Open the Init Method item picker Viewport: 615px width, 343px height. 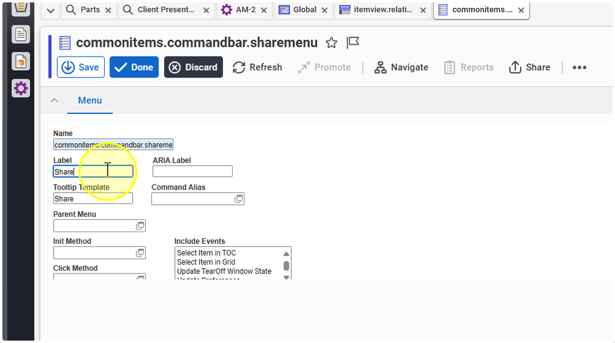tap(140, 253)
